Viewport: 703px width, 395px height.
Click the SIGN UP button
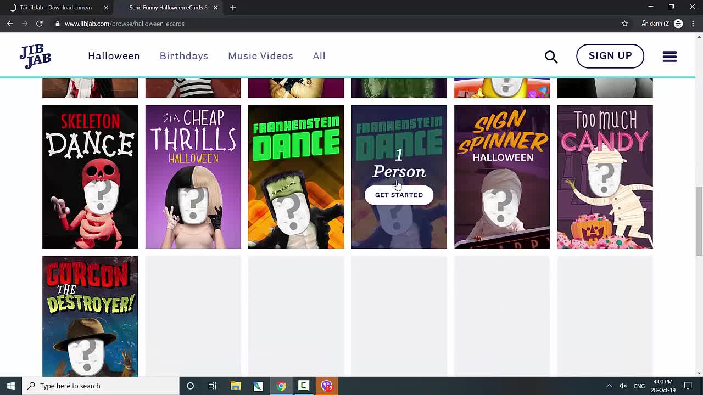click(610, 56)
